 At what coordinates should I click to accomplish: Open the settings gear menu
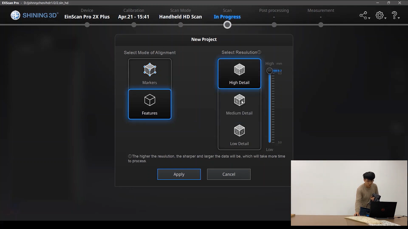[x=380, y=15]
